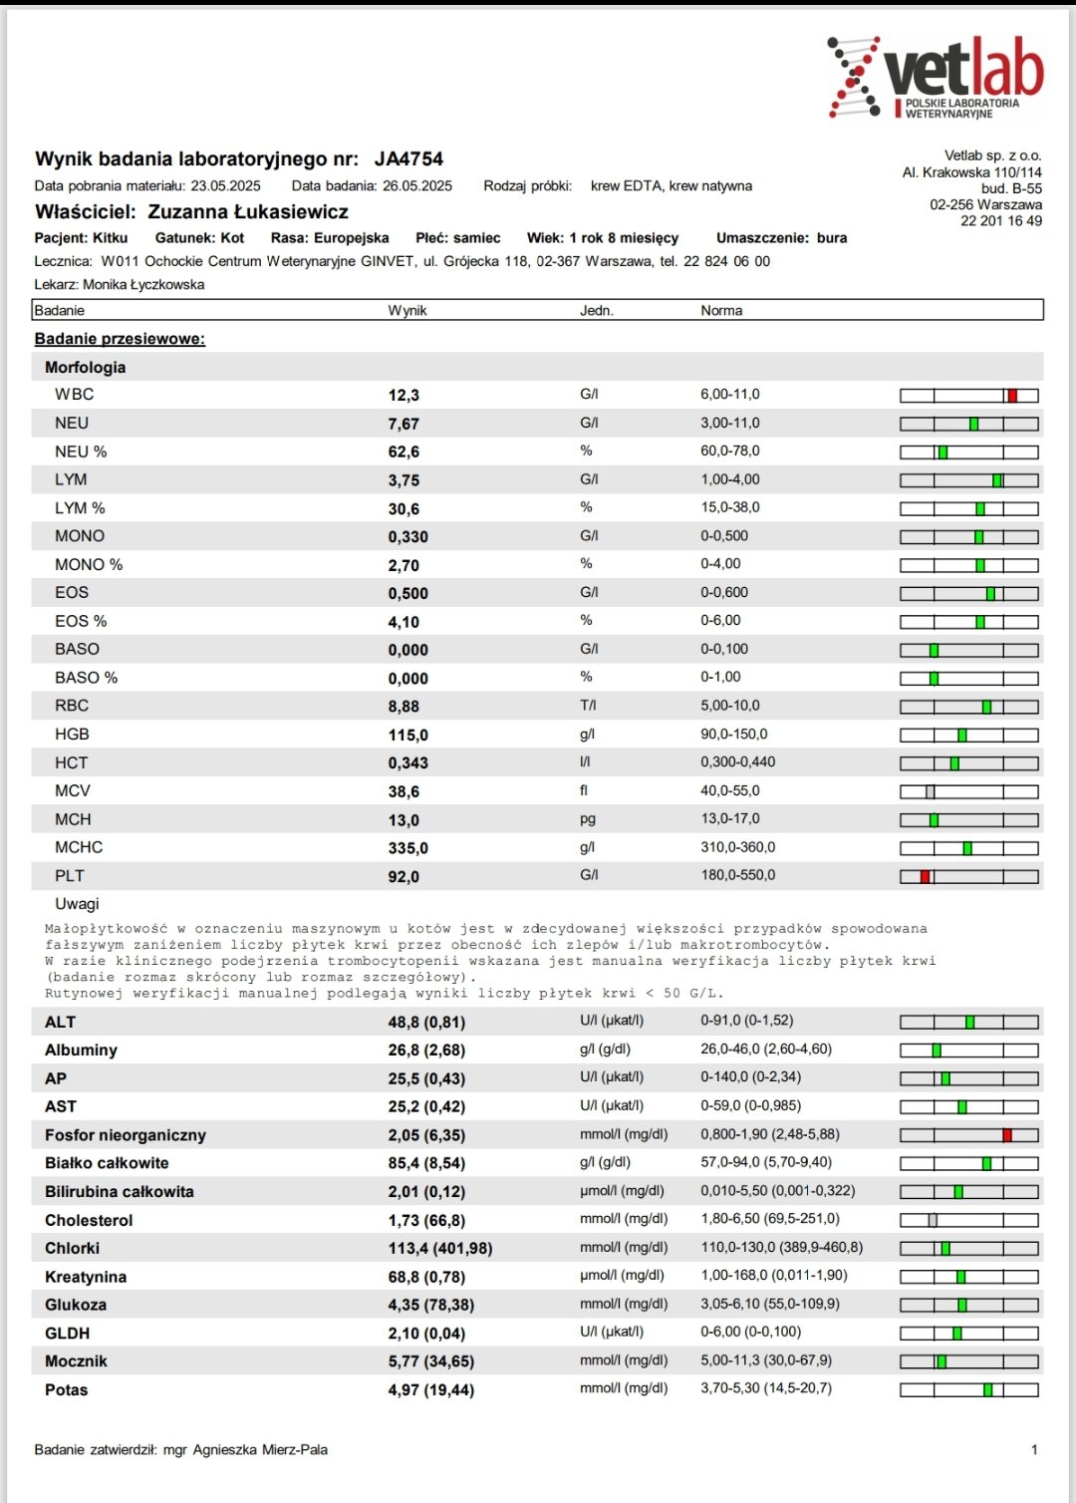Click the page number 1 in the footer
This screenshot has height=1503, width=1076.
point(1034,1450)
